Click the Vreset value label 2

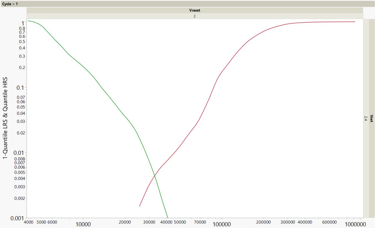click(195, 16)
